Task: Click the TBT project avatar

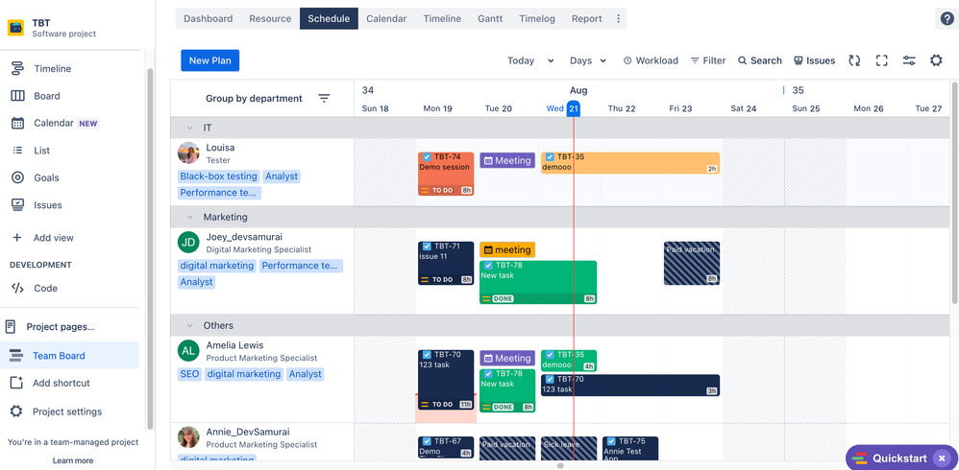Action: click(16, 28)
